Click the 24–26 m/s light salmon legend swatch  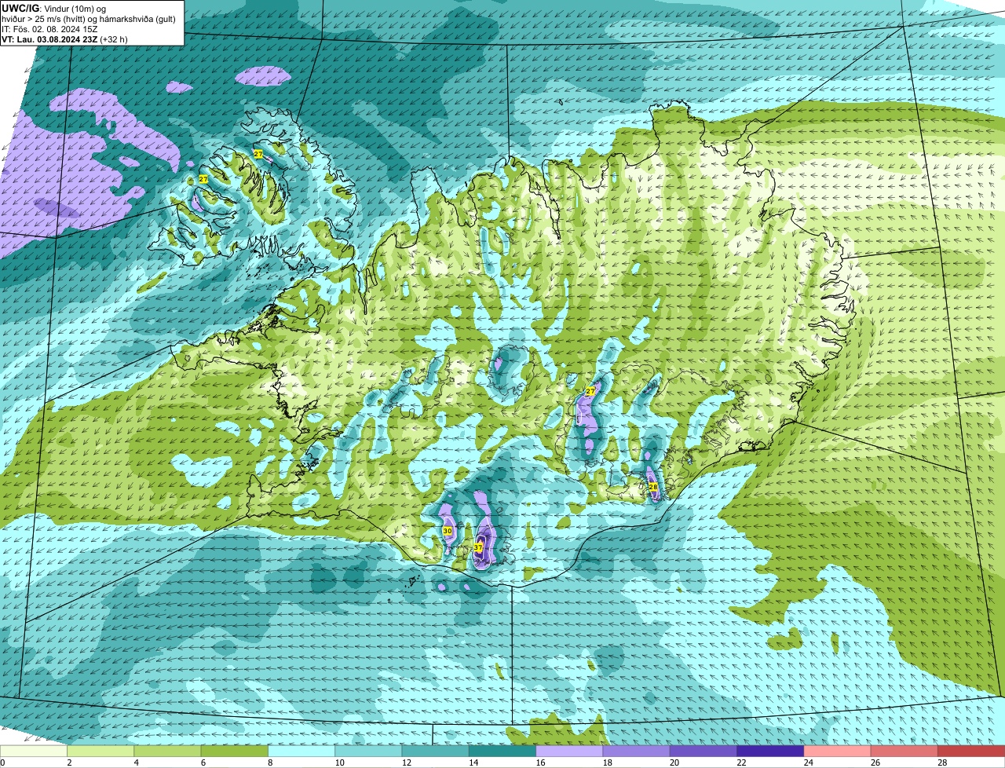(838, 752)
